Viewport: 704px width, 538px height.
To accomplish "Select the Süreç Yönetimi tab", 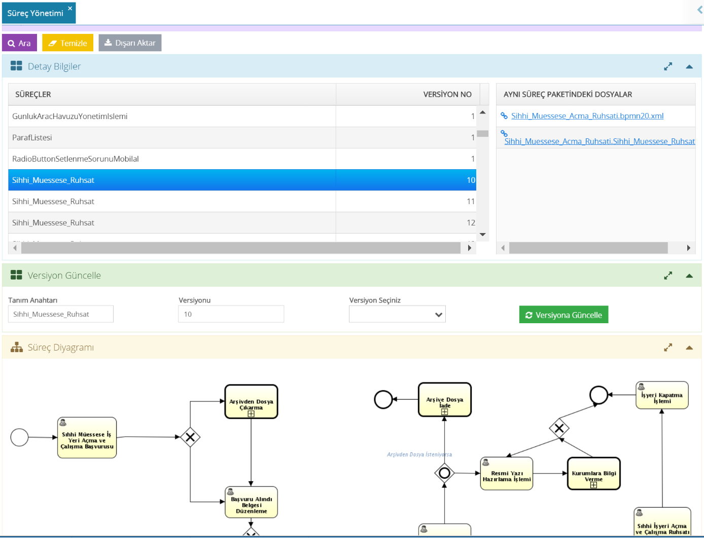I will 35,13.
